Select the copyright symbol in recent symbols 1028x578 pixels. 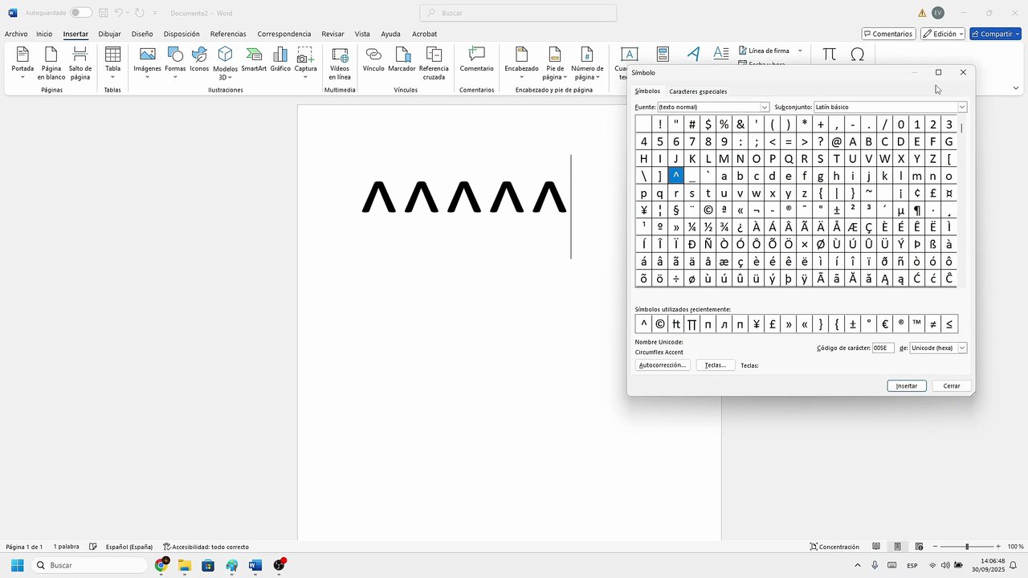click(660, 324)
